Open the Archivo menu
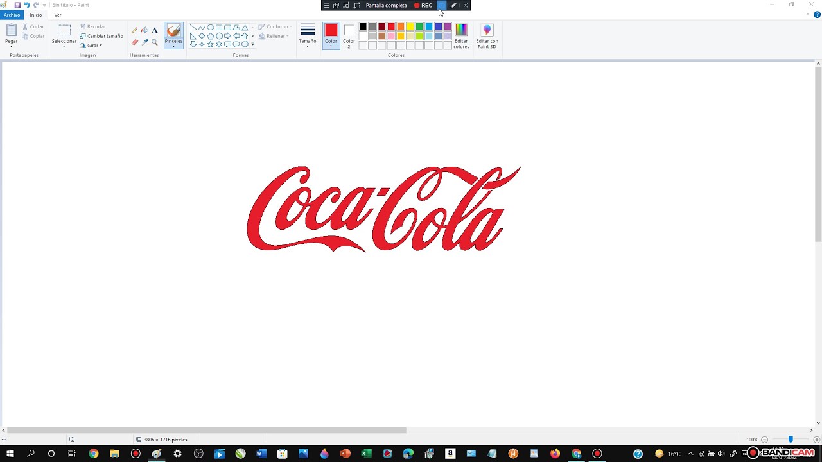 [12, 15]
